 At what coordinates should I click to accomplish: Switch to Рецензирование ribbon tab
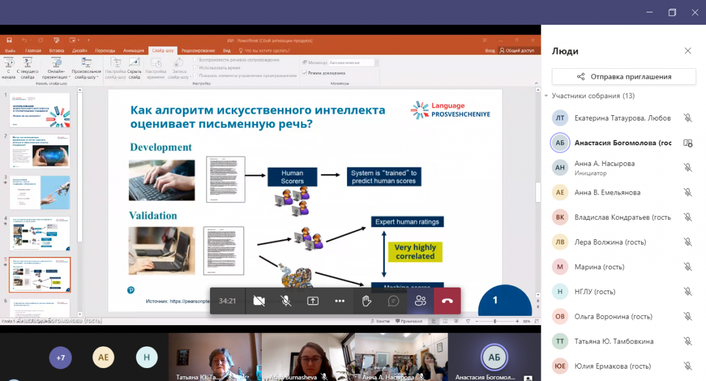tap(198, 51)
